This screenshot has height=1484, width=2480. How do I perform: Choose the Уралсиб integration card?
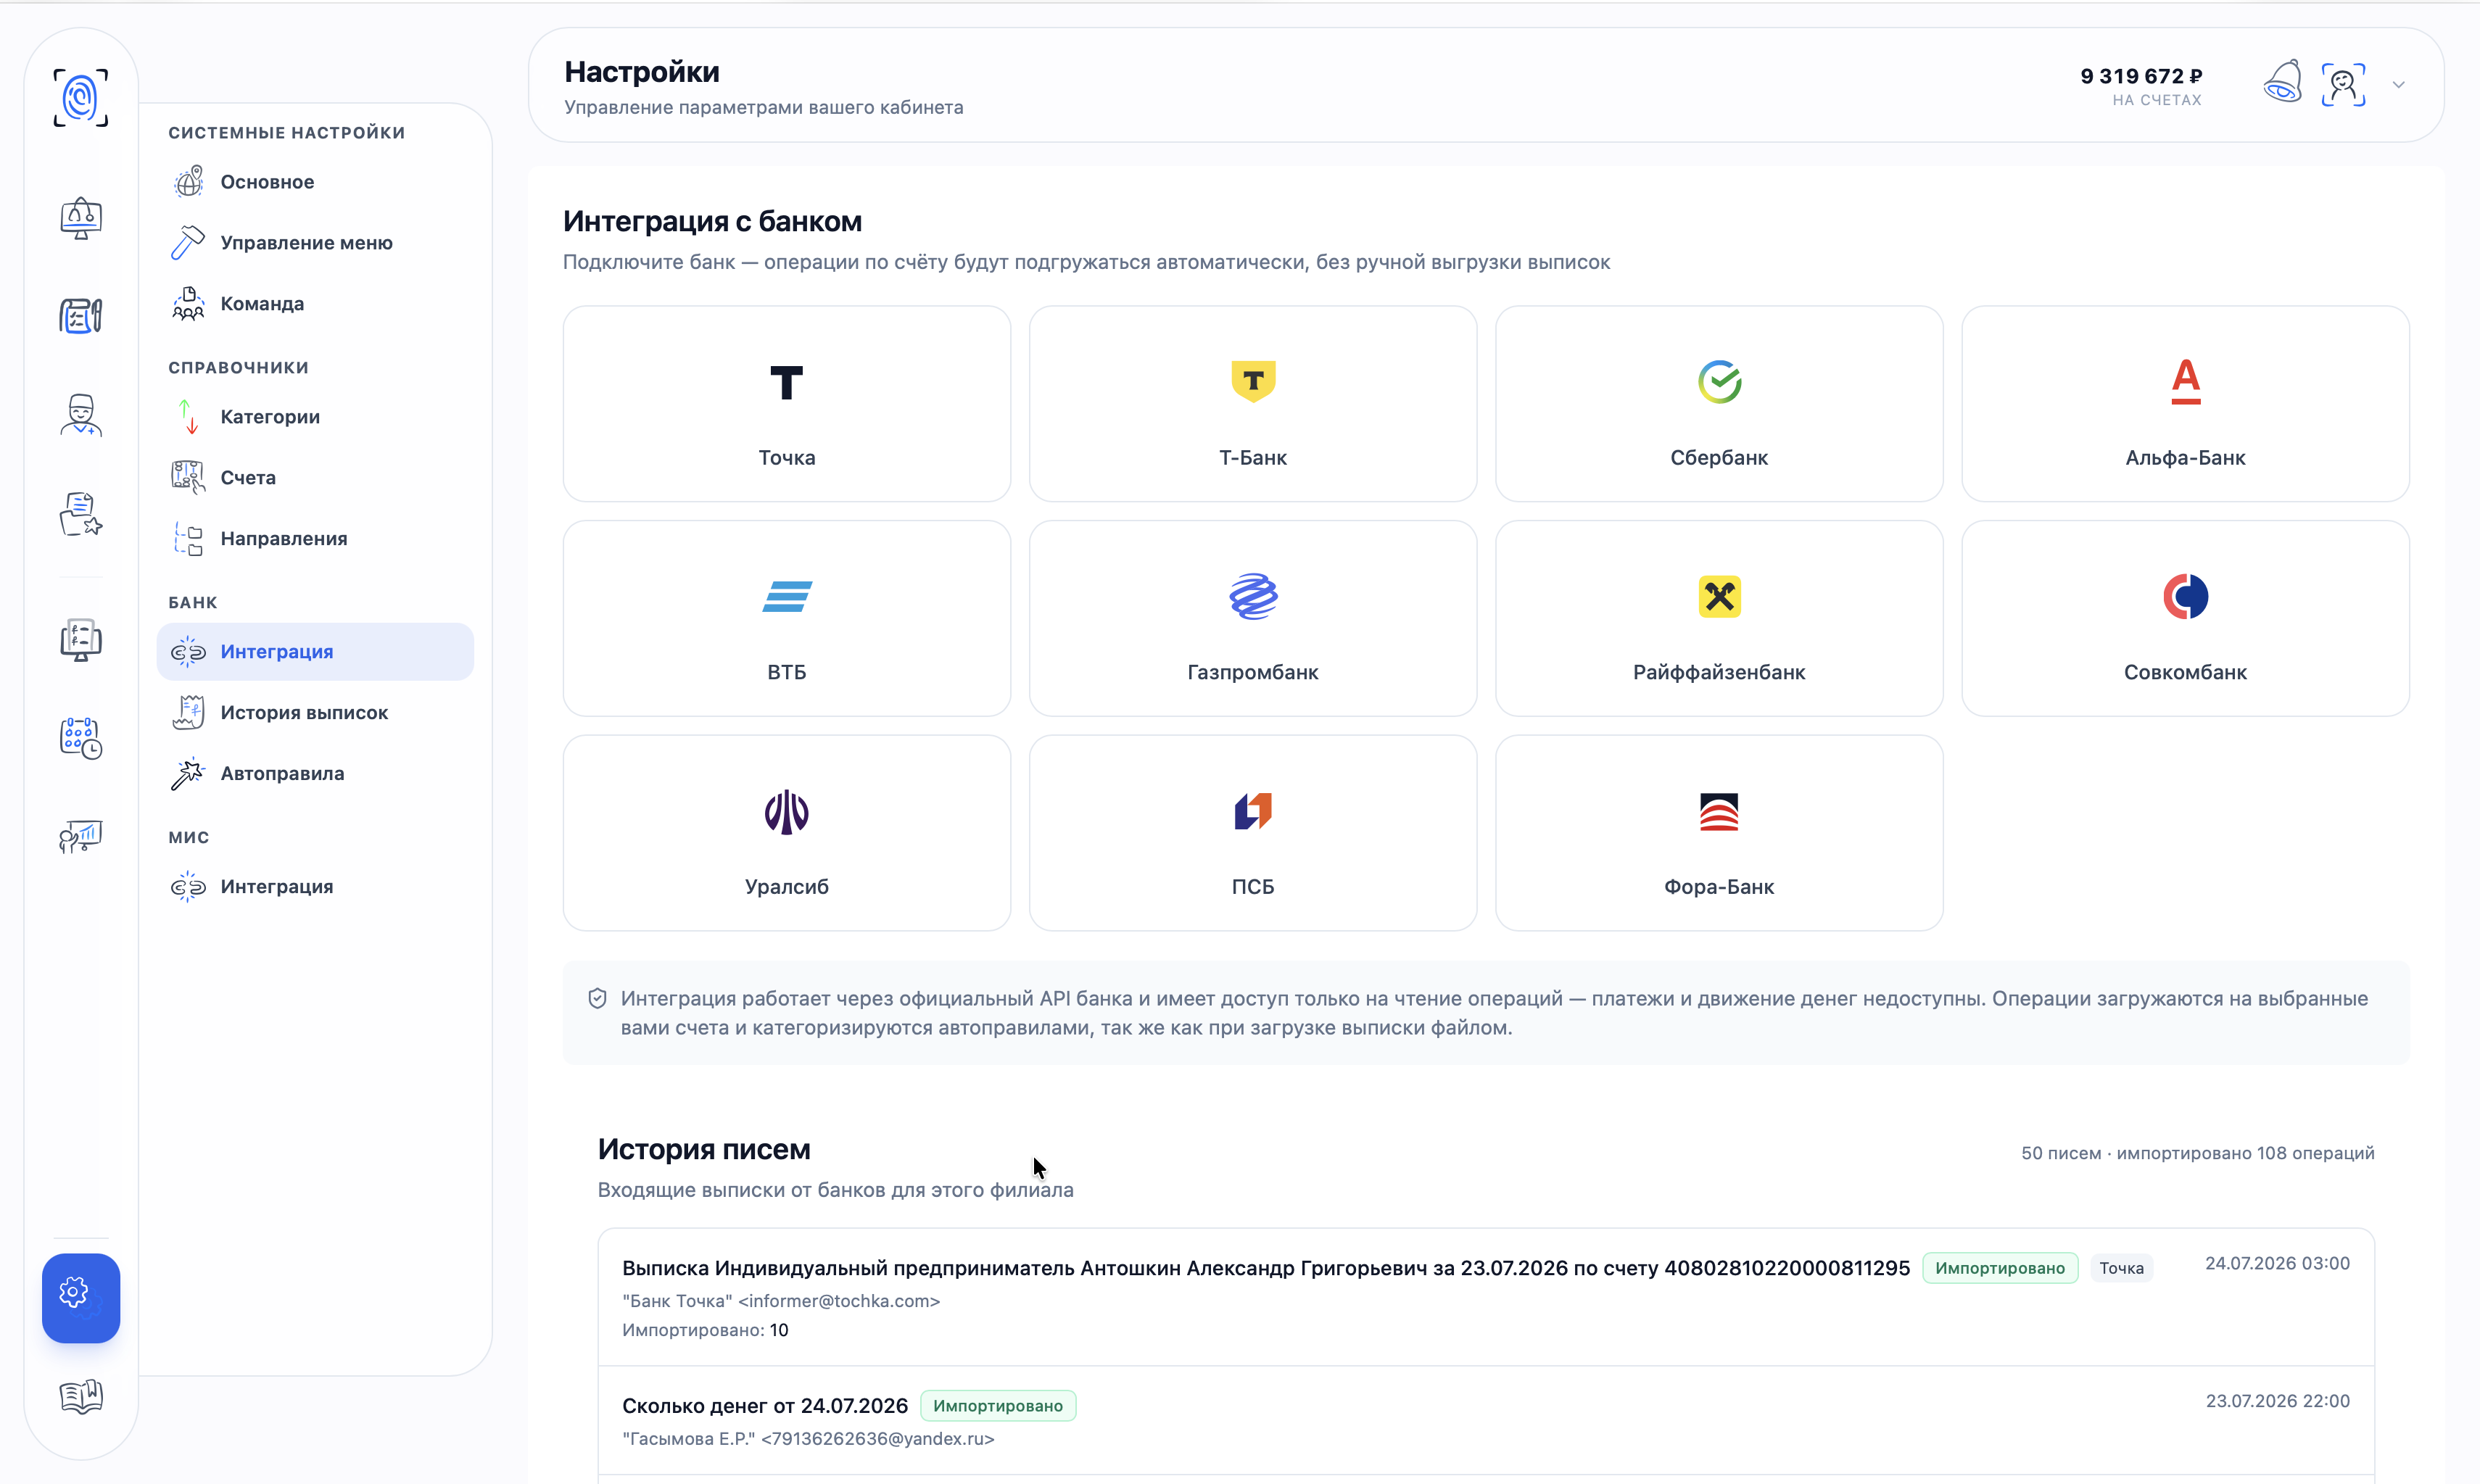[x=787, y=834]
